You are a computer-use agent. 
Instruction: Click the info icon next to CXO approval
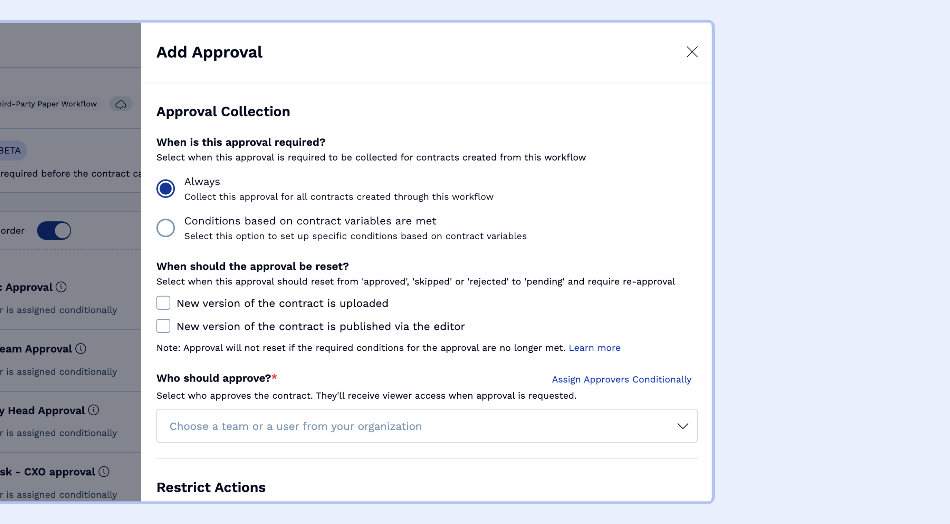[x=103, y=472]
